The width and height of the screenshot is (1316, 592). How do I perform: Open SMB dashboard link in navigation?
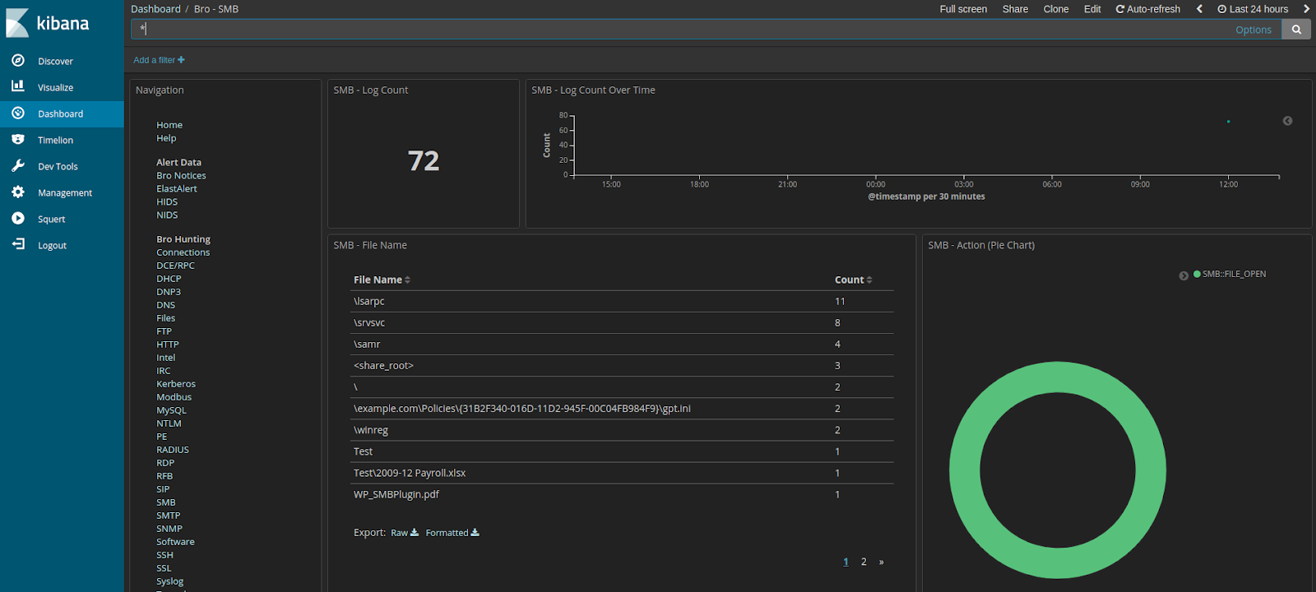(x=165, y=502)
